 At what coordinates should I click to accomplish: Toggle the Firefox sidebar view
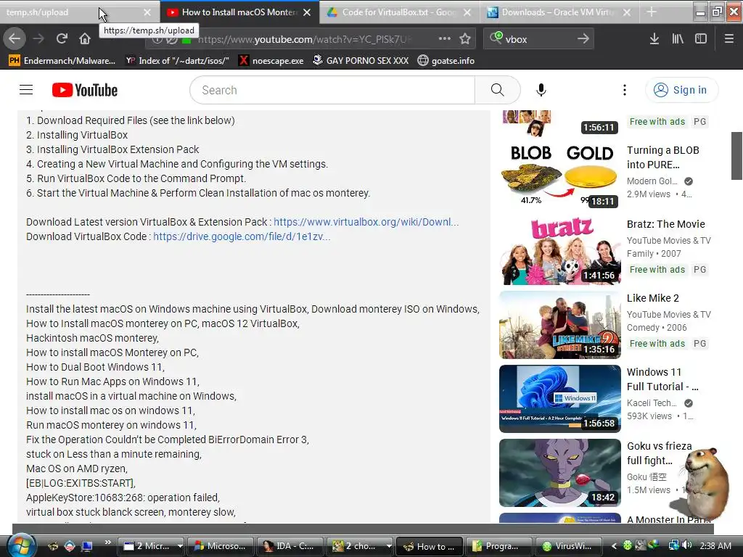[701, 38]
